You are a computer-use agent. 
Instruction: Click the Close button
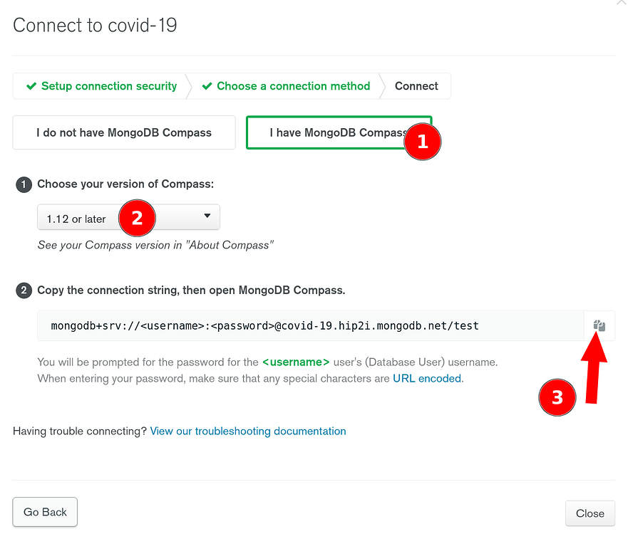(x=590, y=513)
